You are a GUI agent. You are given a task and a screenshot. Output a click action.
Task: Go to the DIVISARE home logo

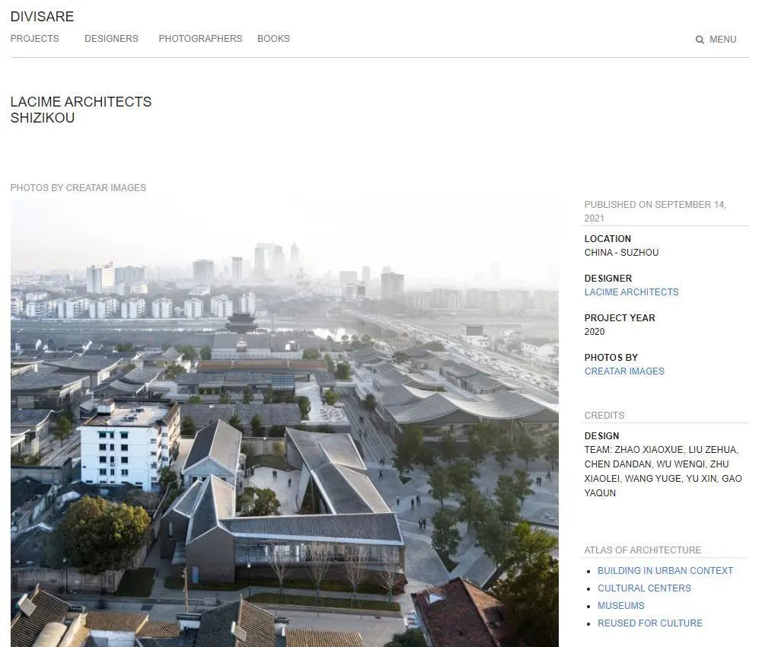click(x=42, y=17)
